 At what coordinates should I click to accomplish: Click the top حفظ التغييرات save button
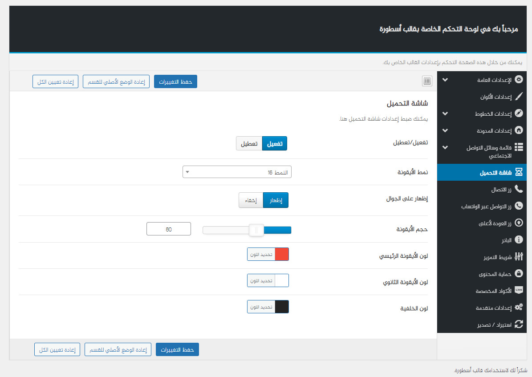[x=175, y=82]
